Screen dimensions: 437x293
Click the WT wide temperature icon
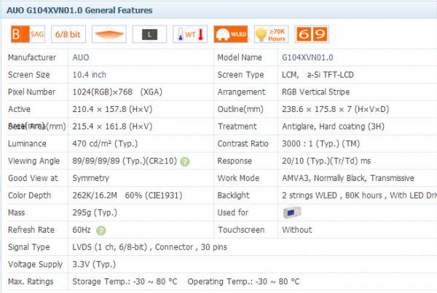(190, 34)
